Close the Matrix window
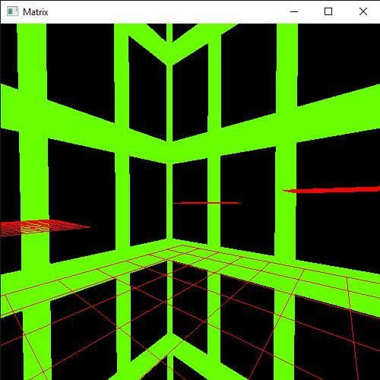380x380 pixels. [x=363, y=11]
